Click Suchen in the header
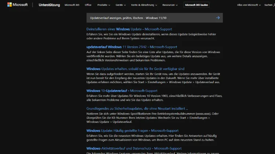 tap(269, 5)
